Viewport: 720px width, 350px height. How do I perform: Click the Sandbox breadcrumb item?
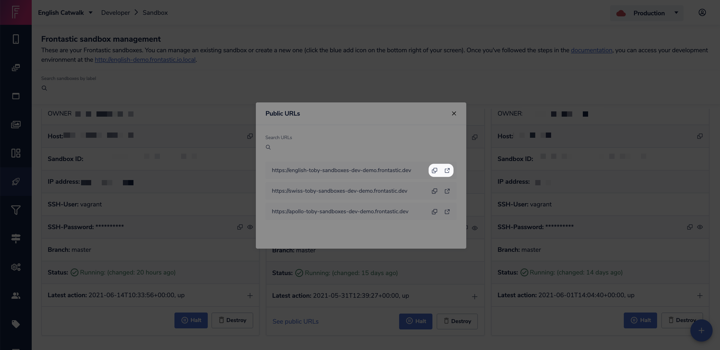pos(155,13)
